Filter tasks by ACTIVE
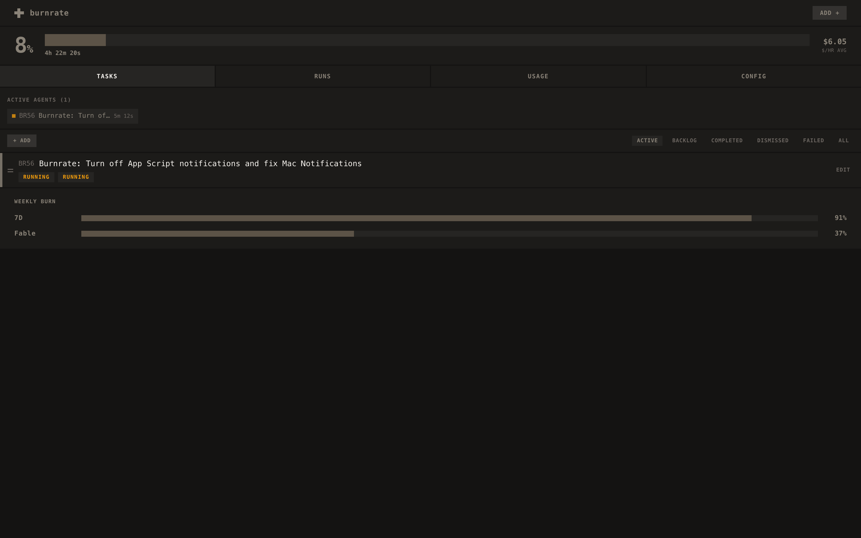 647,140
